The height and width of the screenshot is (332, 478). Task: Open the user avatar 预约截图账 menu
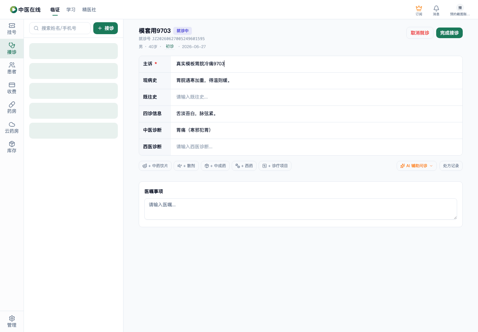tap(460, 10)
